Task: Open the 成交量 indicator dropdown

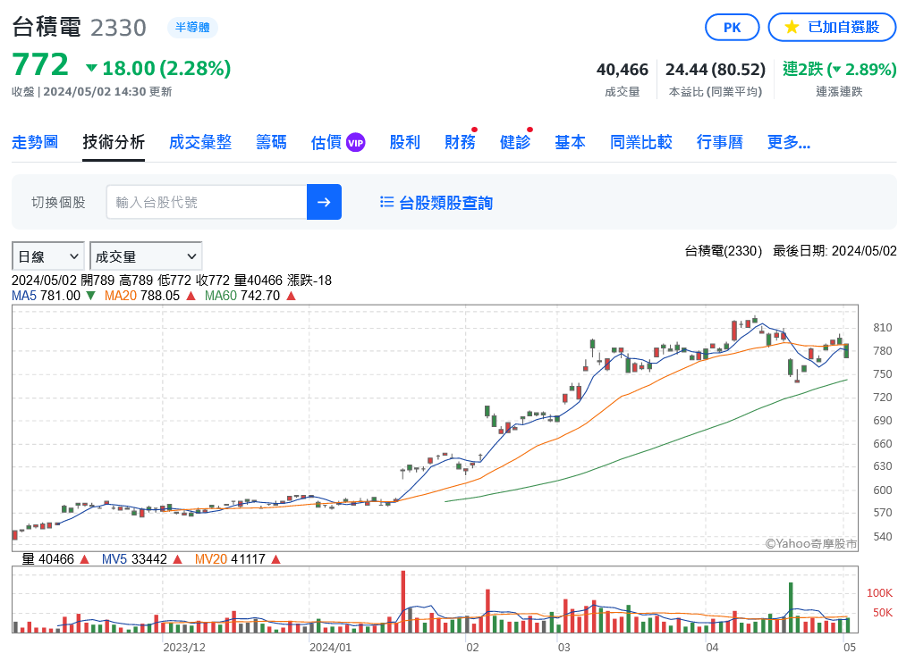Action: point(146,256)
